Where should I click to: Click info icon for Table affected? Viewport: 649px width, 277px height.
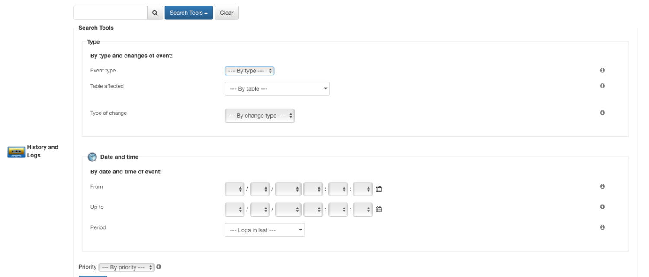pos(602,86)
